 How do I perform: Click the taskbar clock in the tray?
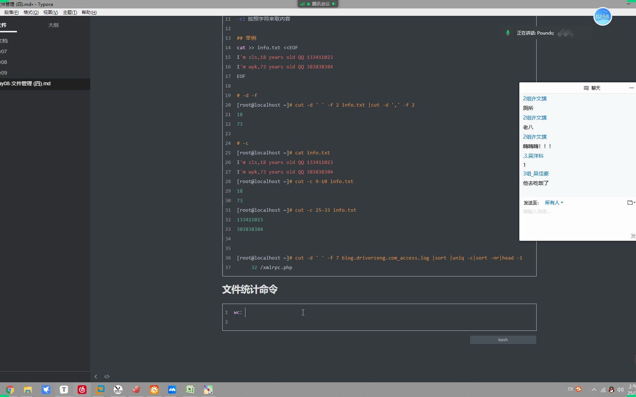(632, 390)
